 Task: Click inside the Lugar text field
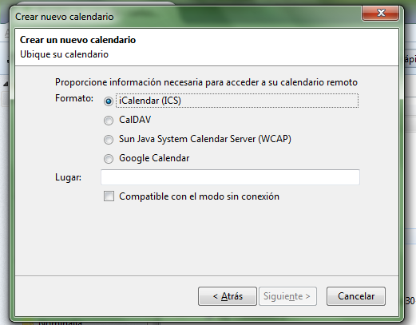tap(230, 177)
